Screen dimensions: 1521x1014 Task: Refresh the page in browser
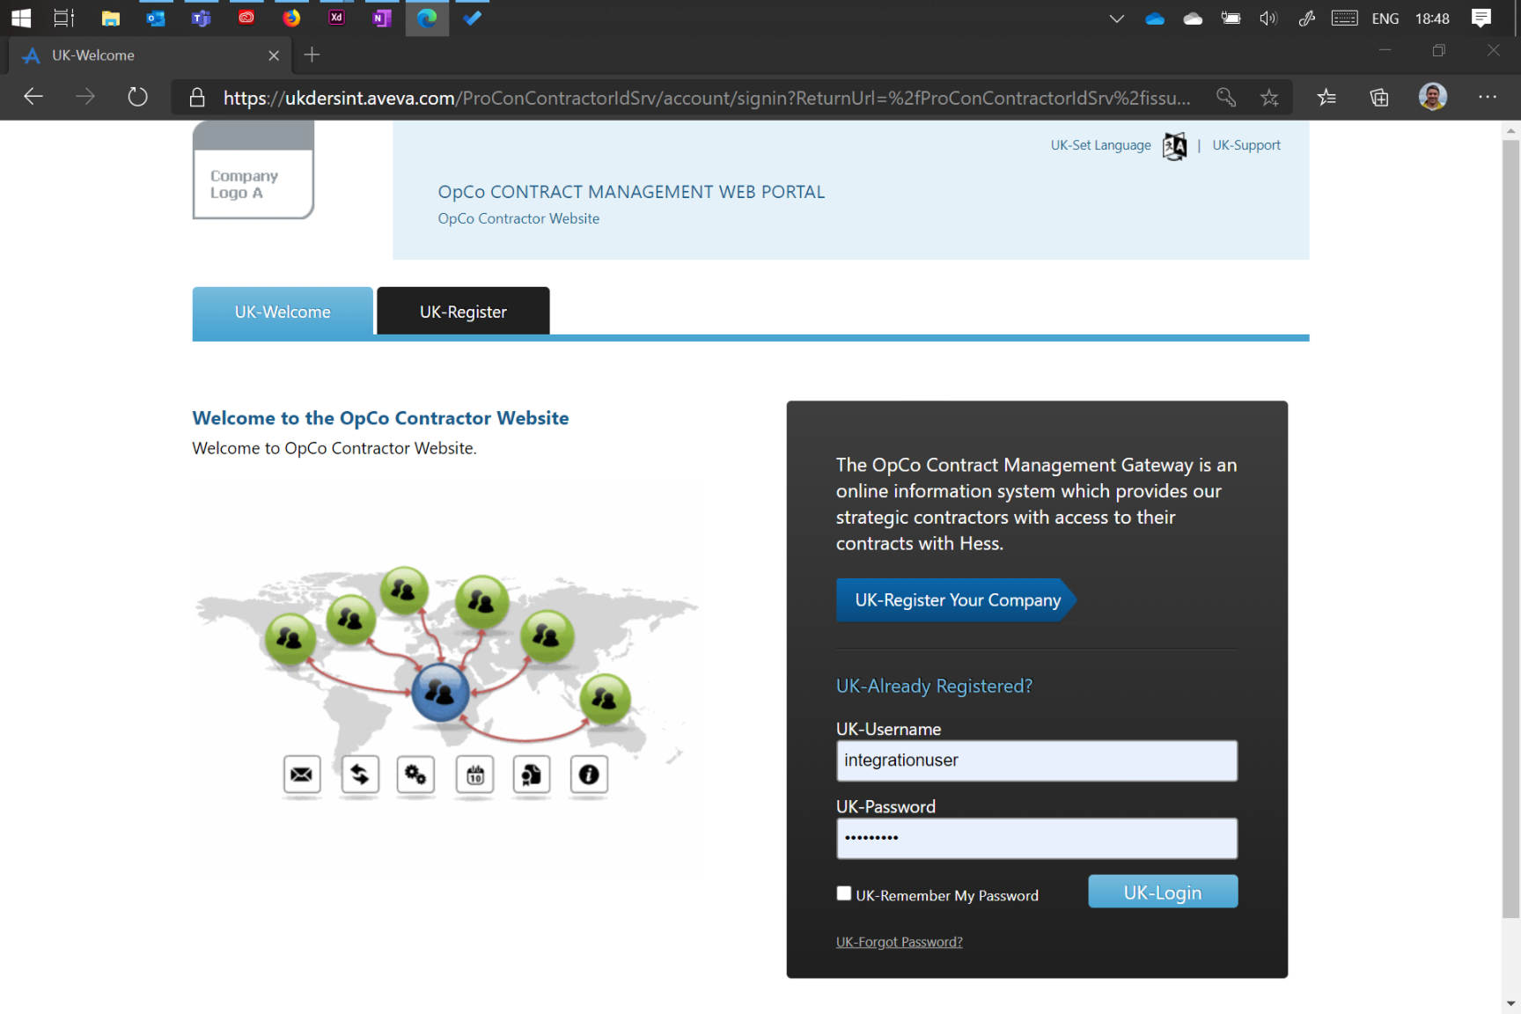coord(137,97)
